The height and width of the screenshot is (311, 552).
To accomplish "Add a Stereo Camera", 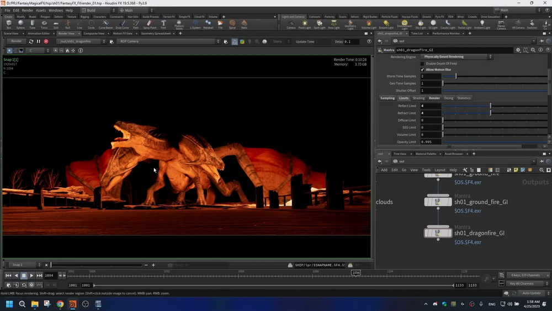I will [501, 25].
